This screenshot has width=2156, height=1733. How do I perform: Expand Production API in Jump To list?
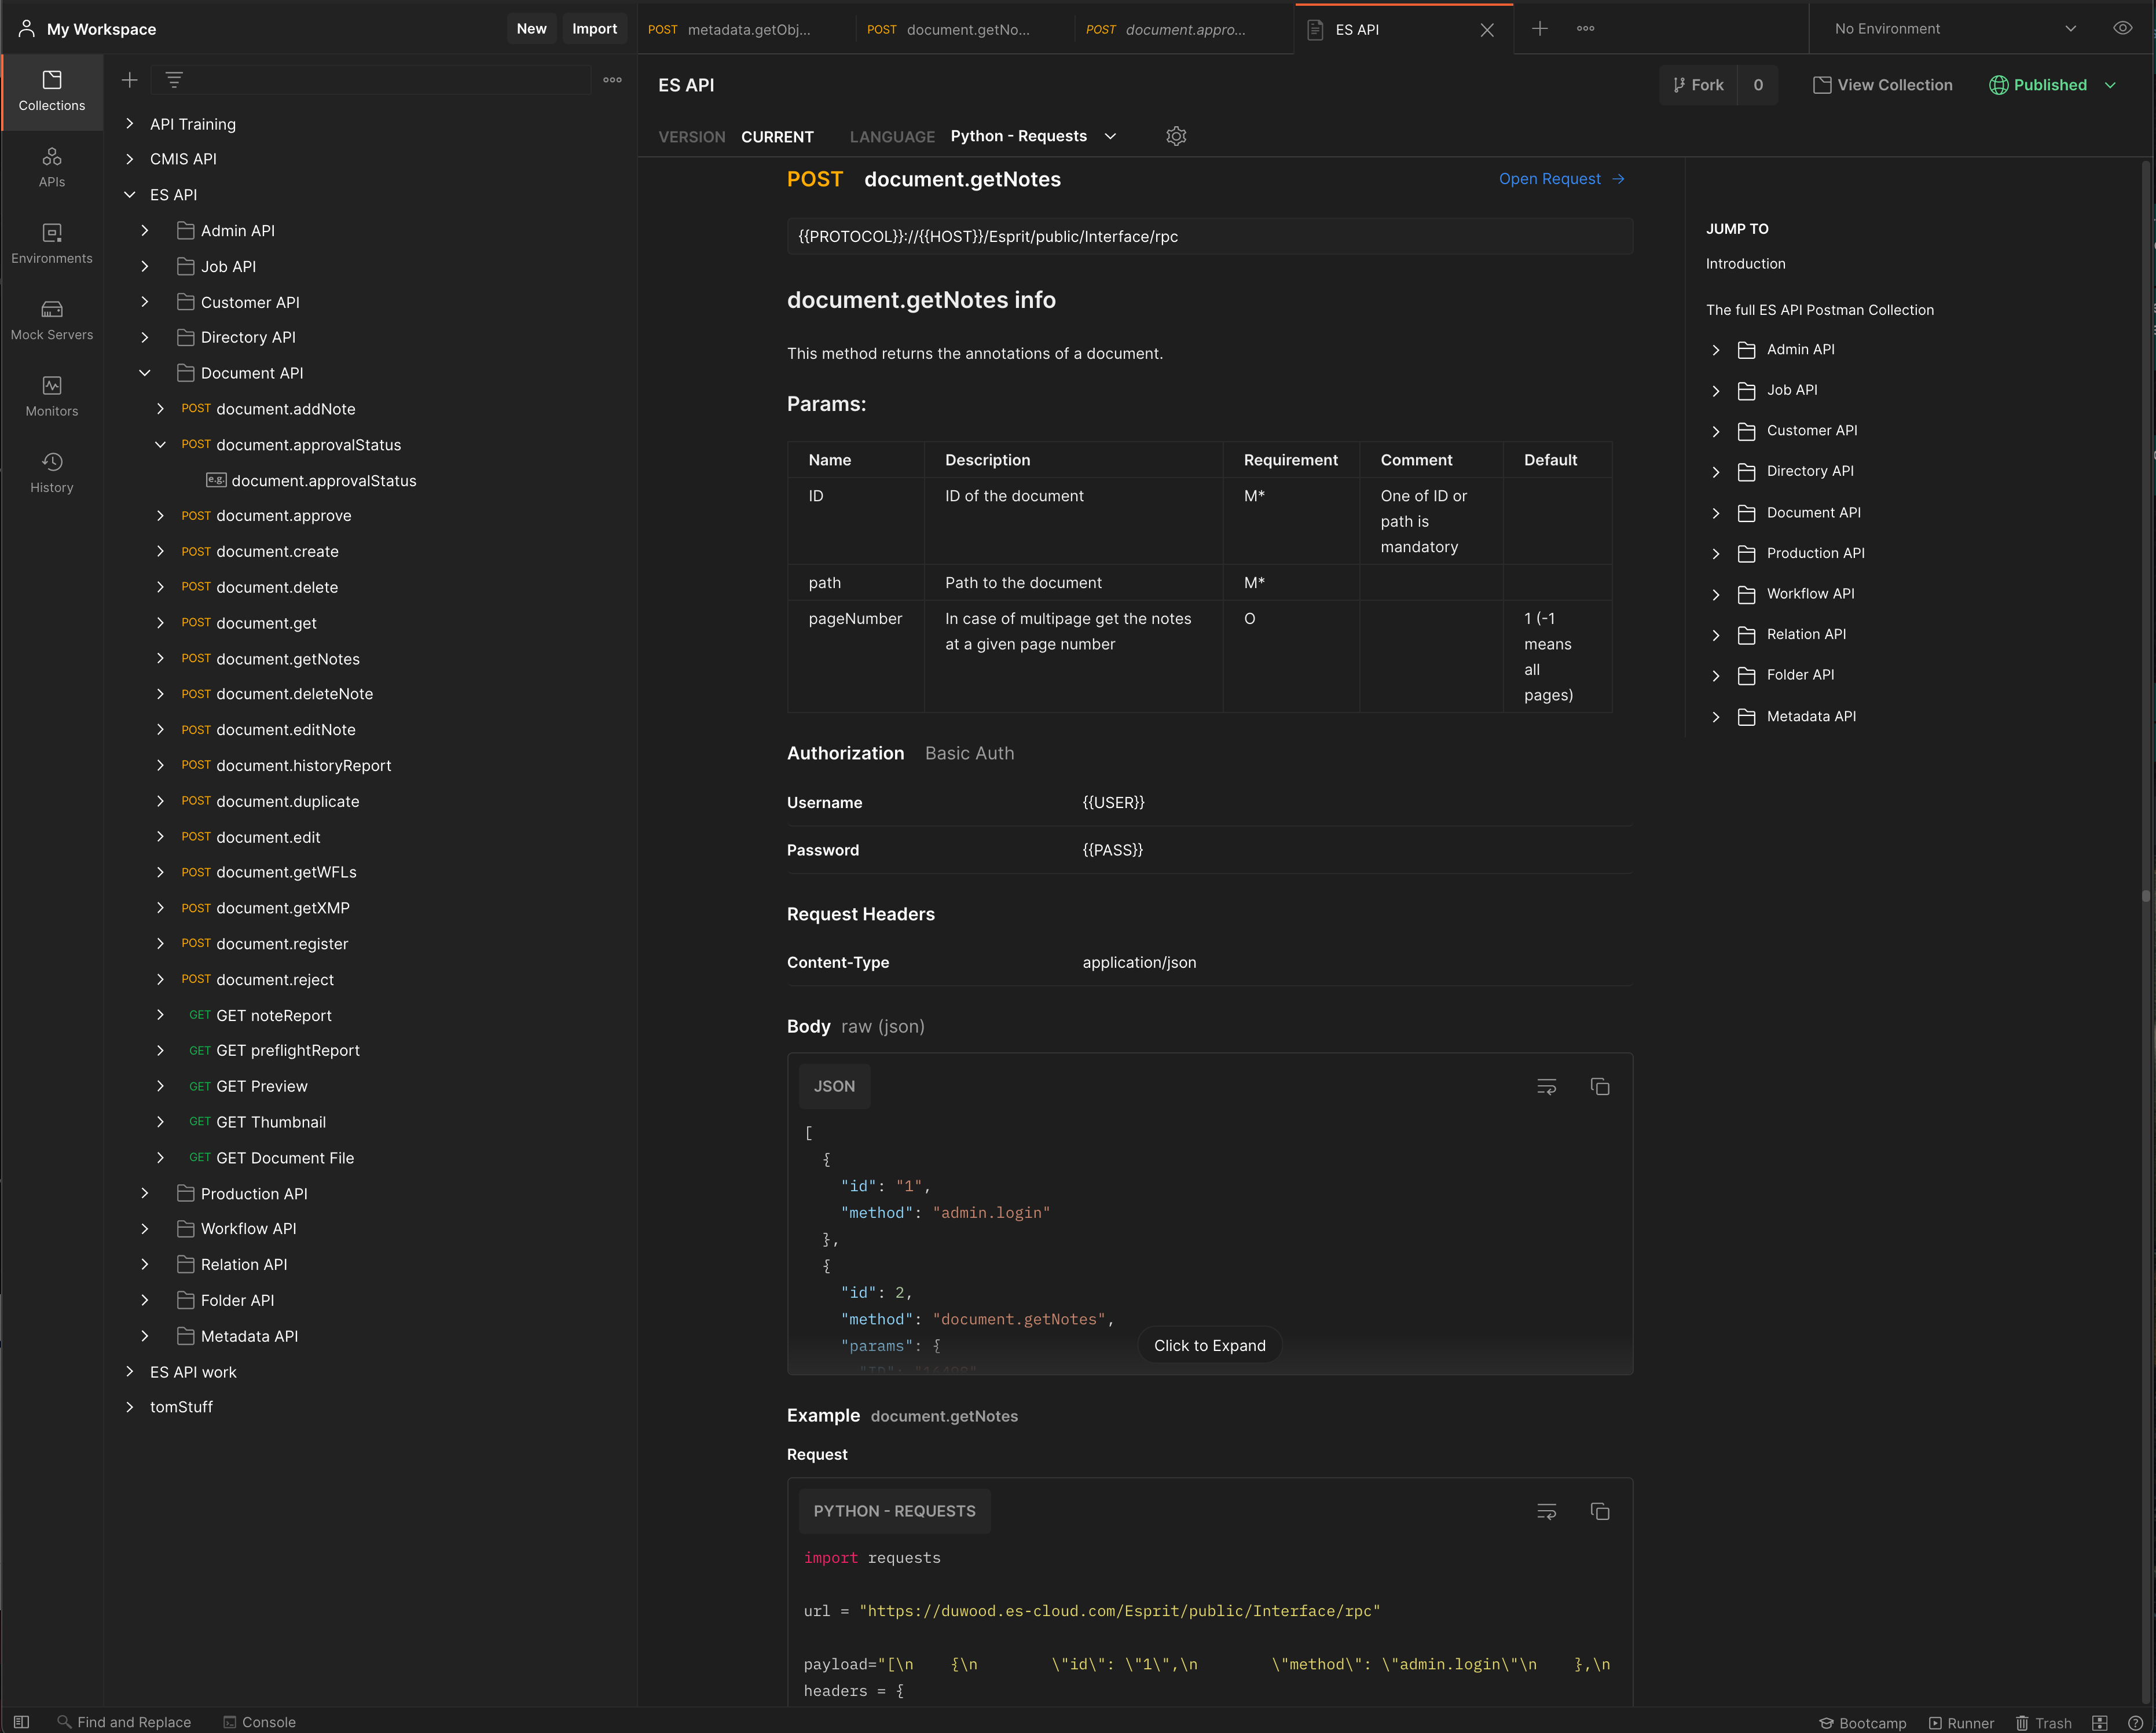click(1716, 554)
